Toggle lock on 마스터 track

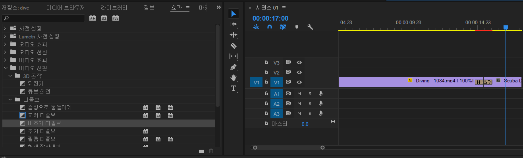pyautogui.click(x=267, y=123)
